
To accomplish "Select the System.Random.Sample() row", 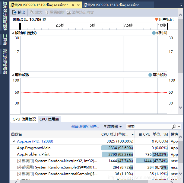I will click(94, 167).
